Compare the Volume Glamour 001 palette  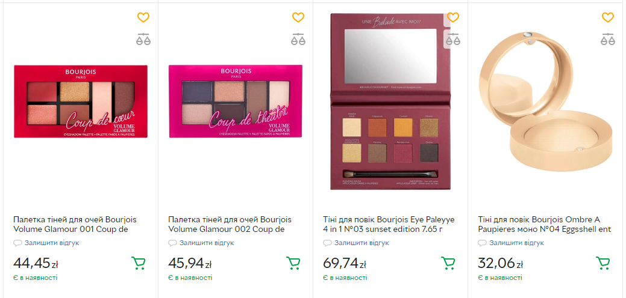143,39
